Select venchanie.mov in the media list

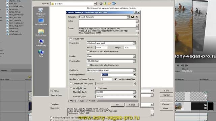pyautogui.click(x=14, y=34)
